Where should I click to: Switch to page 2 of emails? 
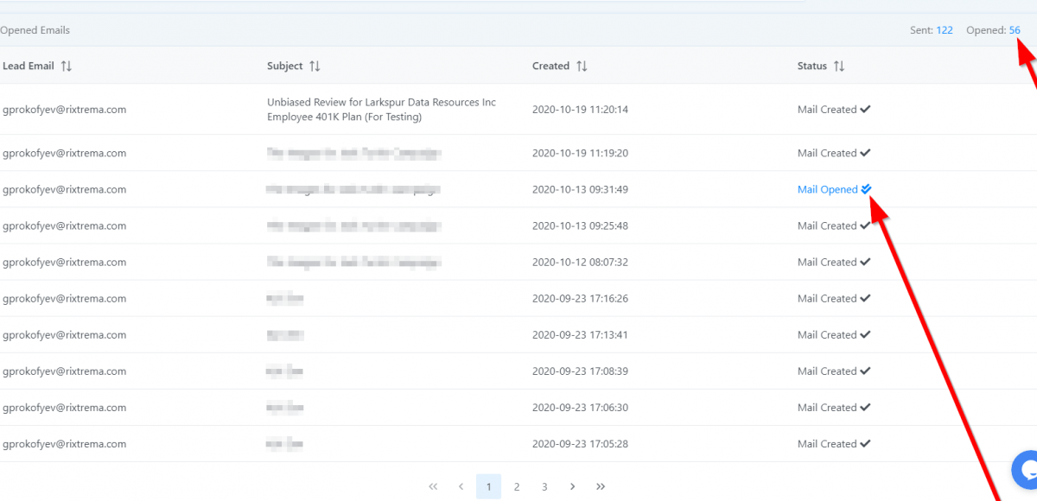(x=517, y=487)
